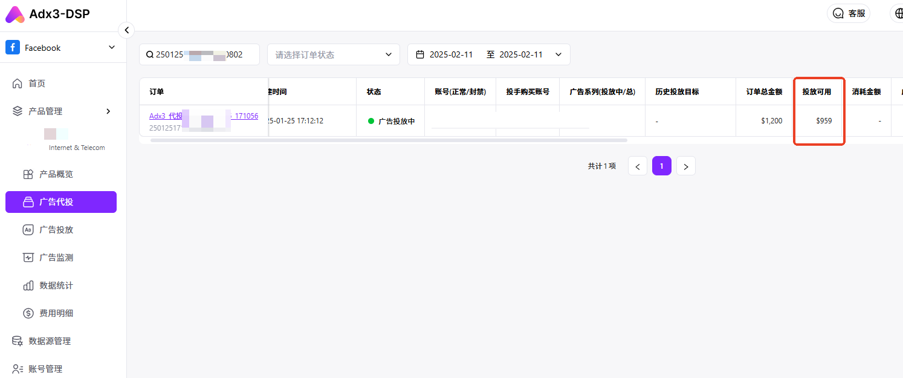
Task: Open the 客服 customer service chat
Action: coord(849,13)
